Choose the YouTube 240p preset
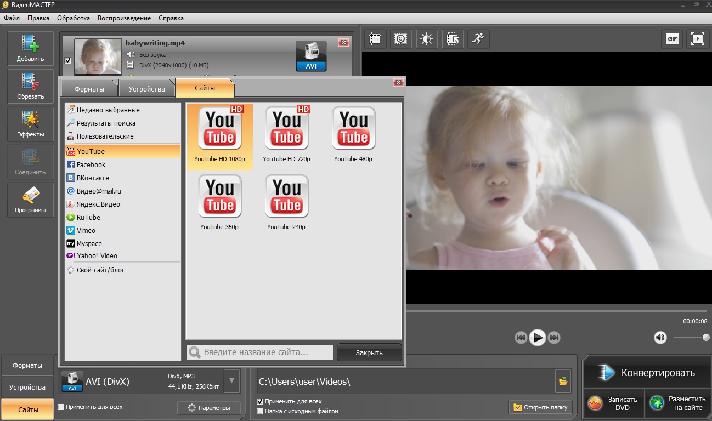 click(x=286, y=203)
